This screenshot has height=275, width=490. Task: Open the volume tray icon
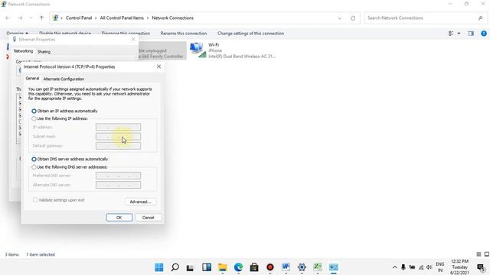click(x=430, y=267)
